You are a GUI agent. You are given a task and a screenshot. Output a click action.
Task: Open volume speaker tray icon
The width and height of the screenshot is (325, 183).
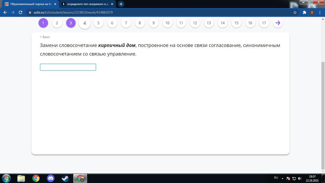point(300,178)
